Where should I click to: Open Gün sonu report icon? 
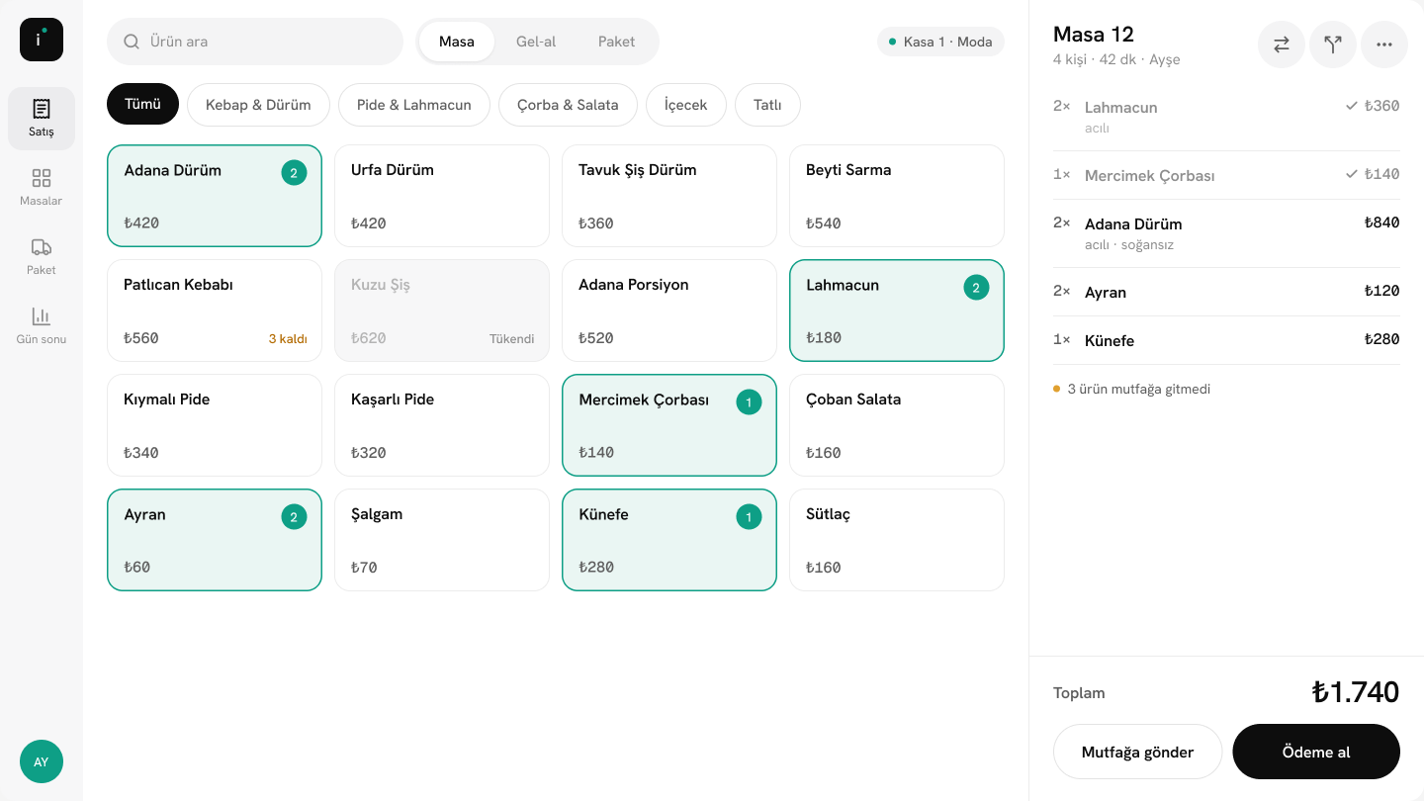[42, 326]
